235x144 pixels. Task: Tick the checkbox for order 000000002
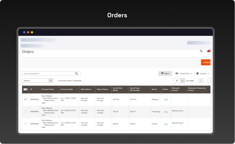pyautogui.click(x=25, y=124)
